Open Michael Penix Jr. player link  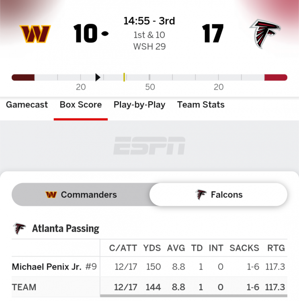(x=47, y=267)
